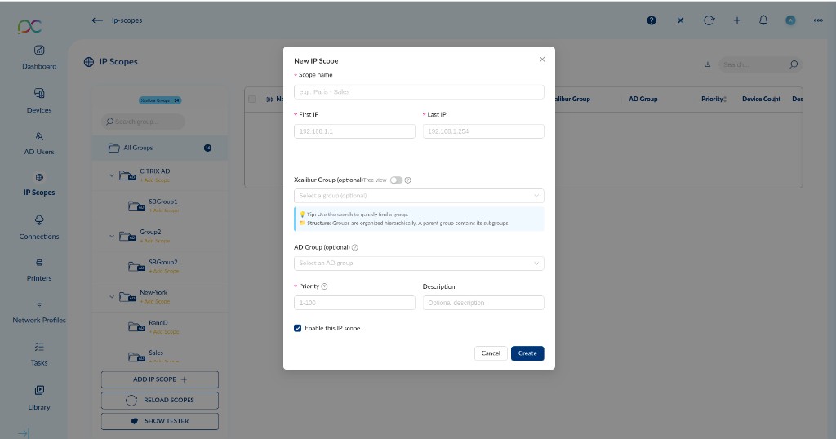Close the New IP Scope dialog

click(x=542, y=59)
